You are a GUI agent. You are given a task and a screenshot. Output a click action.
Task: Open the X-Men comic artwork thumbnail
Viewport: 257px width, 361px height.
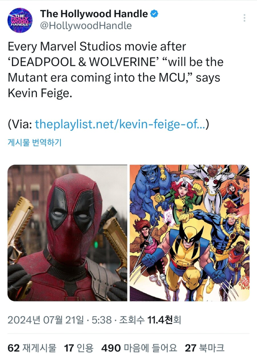(x=189, y=233)
